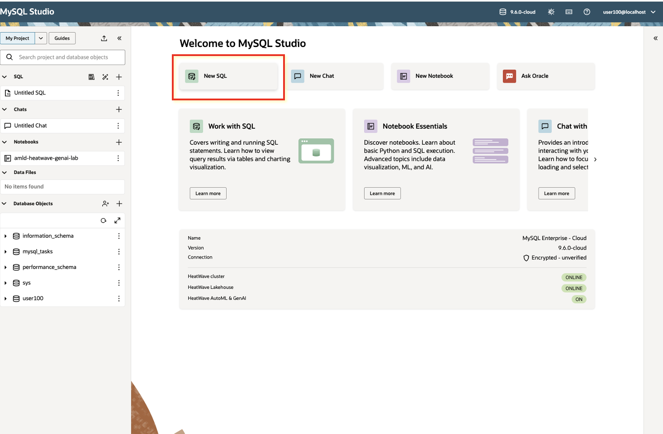Open more options for information_schema
Viewport: 663px width, 434px height.
[x=119, y=236]
